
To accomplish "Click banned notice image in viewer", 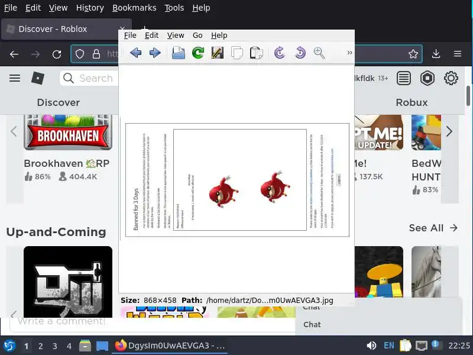I will 238,180.
